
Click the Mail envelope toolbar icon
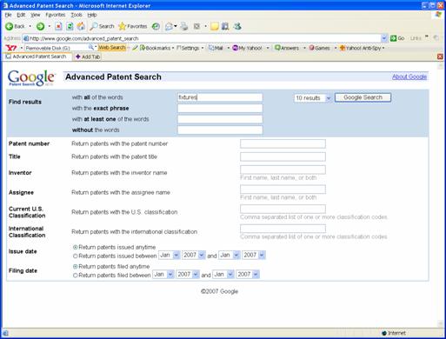point(170,26)
